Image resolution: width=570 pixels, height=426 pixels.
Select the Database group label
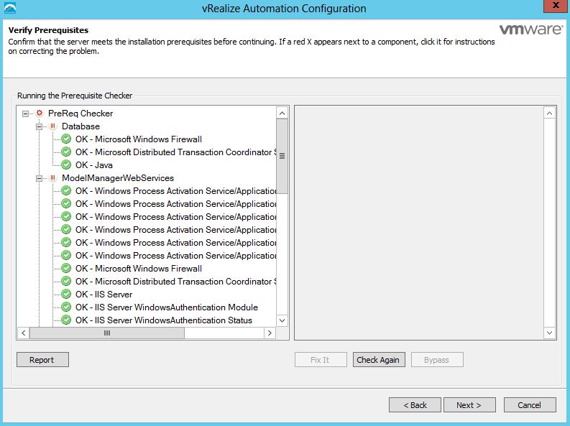[81, 126]
